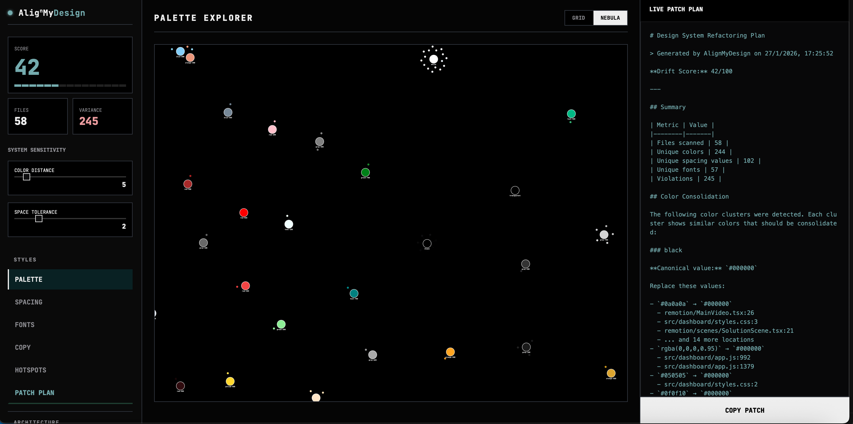Click the AlignMyDesign logo icon

click(x=10, y=13)
